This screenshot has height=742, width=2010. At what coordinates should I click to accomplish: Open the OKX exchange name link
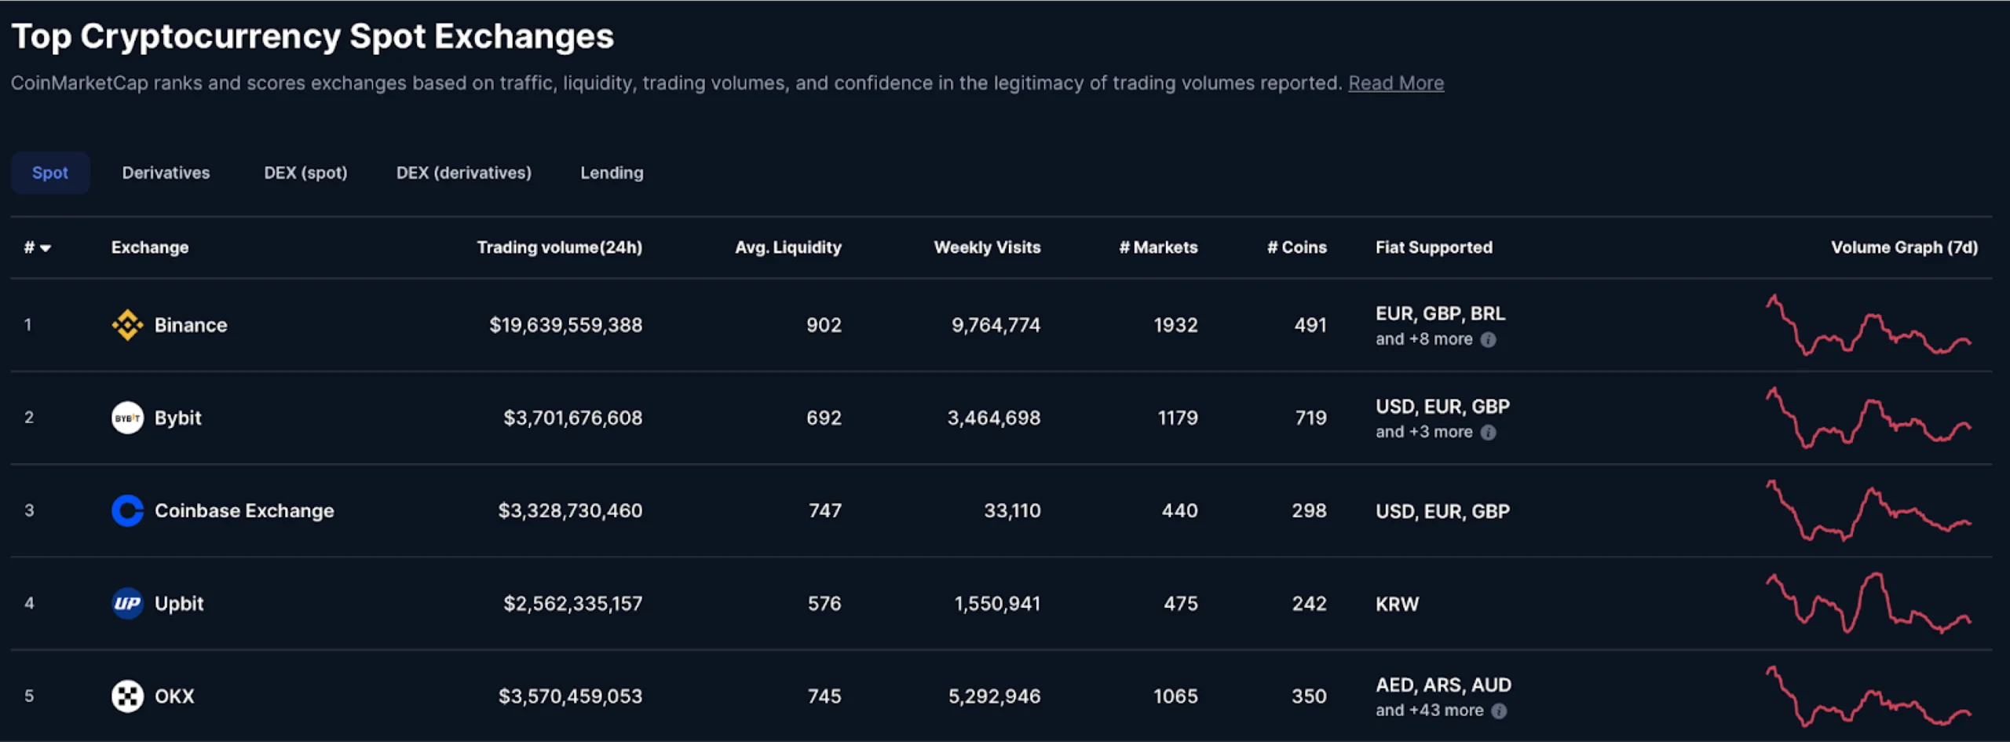click(x=174, y=696)
